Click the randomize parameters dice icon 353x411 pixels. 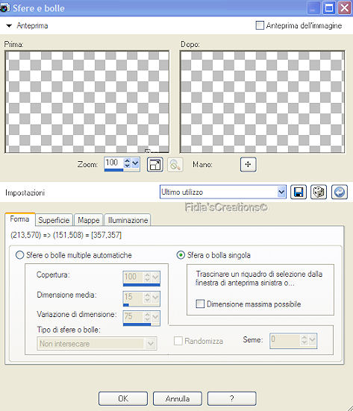(319, 192)
